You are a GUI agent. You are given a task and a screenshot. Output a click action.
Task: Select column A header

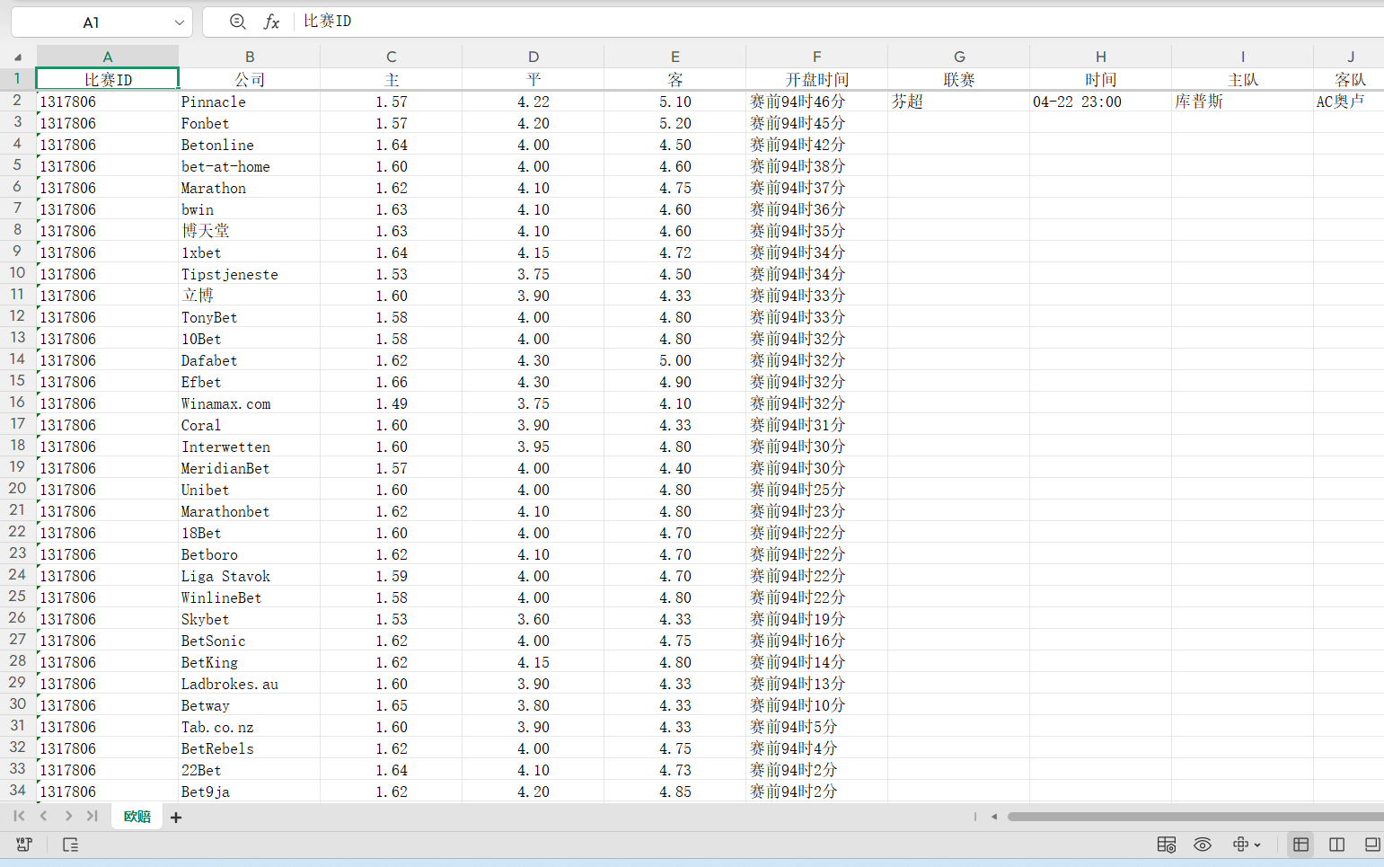(x=108, y=57)
